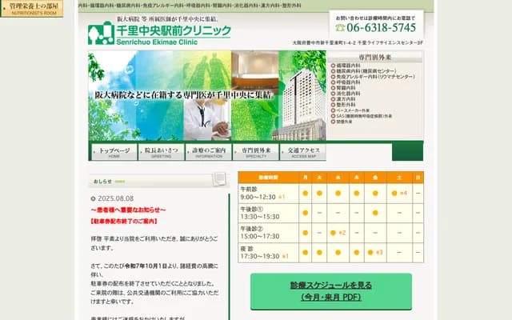Open 専門別外来 SPECIALTY menu item
The image size is (512, 320).
tap(256, 152)
